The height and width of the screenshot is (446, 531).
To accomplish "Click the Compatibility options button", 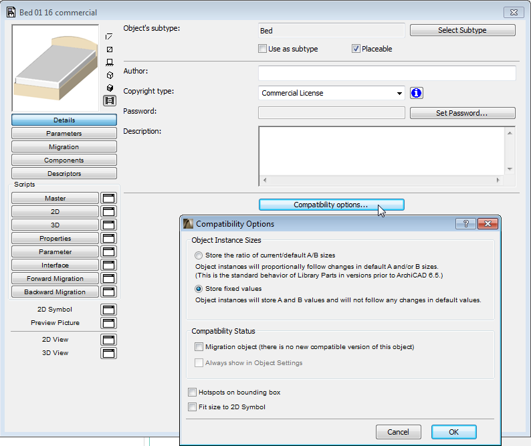I will click(x=332, y=205).
